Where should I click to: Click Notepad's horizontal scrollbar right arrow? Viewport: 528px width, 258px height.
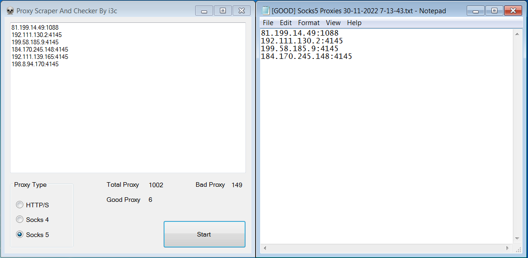(507, 248)
